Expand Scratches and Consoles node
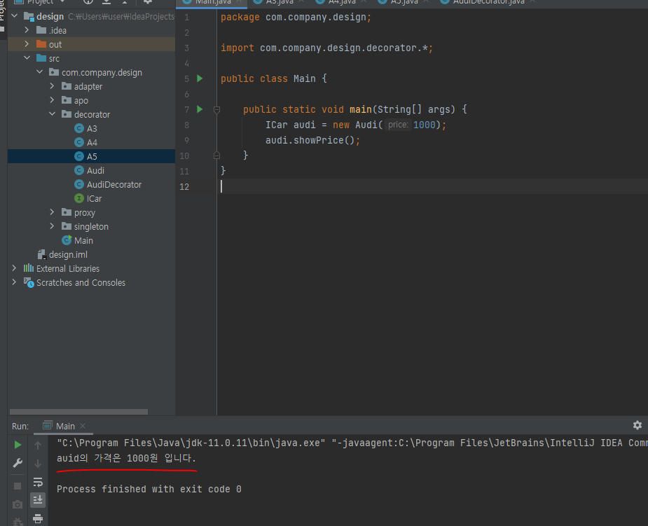 (15, 283)
